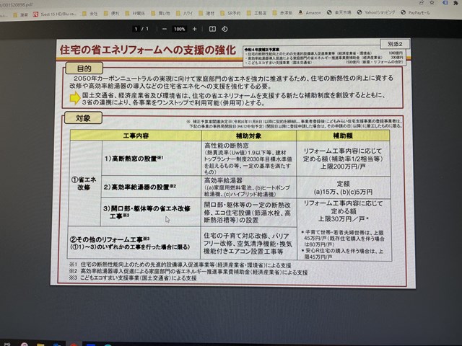The width and height of the screenshot is (462, 346).
Task: Click the fit to page icon
Action: (212, 29)
